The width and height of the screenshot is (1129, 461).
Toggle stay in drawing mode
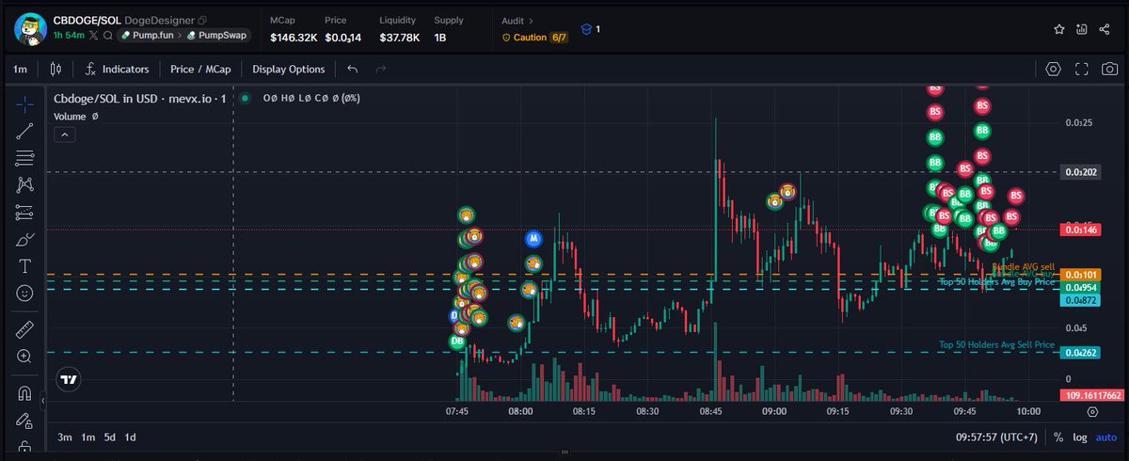25,420
